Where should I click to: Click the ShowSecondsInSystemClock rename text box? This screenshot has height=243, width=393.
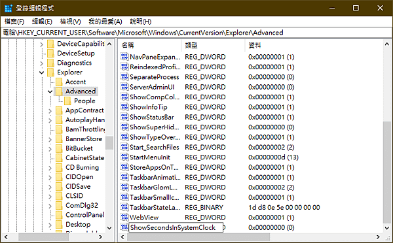(x=176, y=227)
